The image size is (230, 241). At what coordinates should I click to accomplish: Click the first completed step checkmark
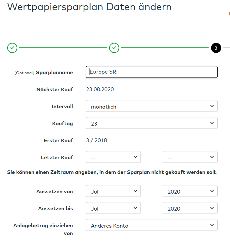click(12, 48)
